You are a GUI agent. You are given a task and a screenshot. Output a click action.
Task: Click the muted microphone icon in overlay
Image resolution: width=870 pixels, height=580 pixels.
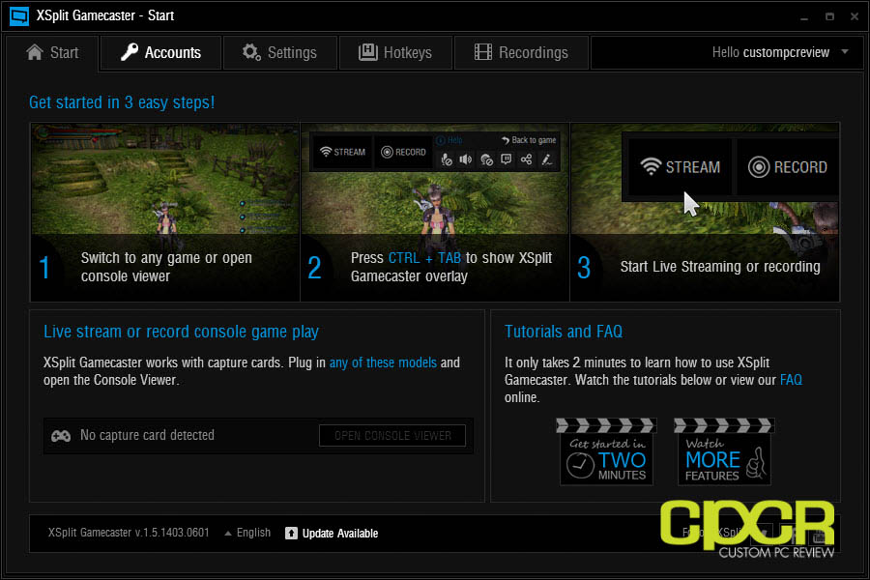[447, 159]
